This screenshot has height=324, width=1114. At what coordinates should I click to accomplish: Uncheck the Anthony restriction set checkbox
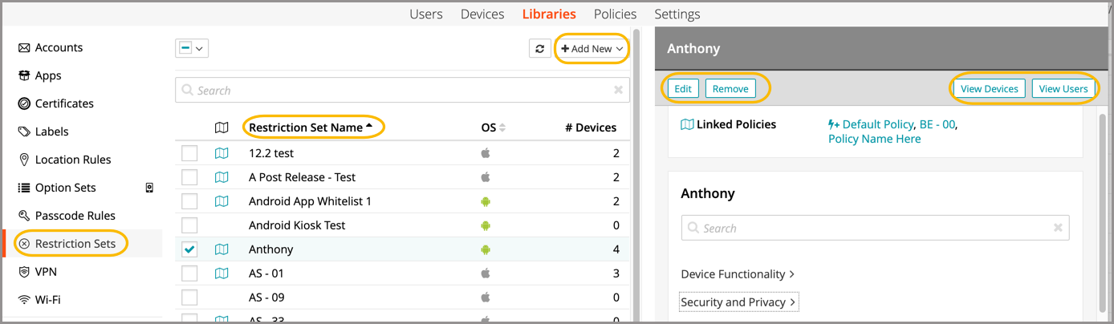(x=189, y=249)
